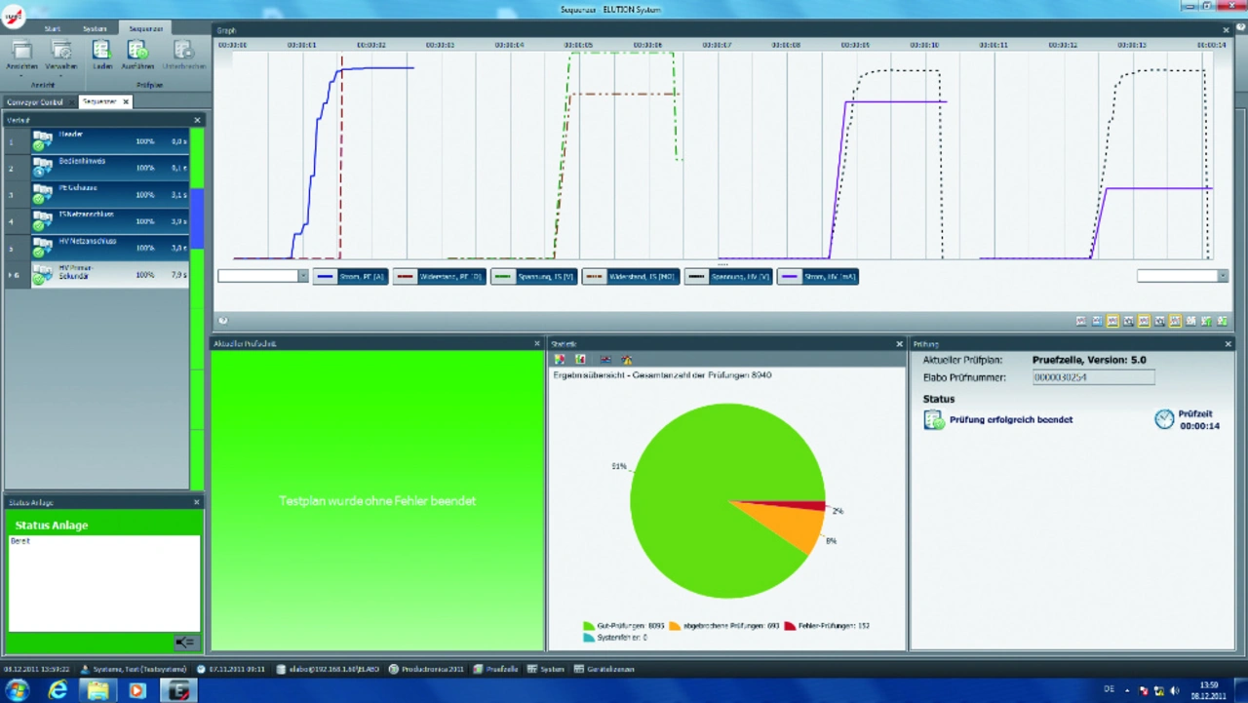
Task: Toggle the Strom, PE [A] legend series
Action: click(350, 277)
